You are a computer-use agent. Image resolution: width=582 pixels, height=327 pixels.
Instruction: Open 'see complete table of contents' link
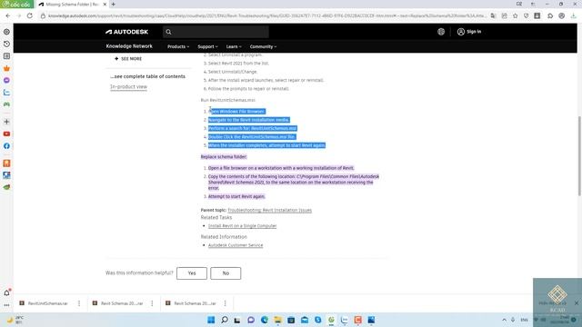[x=147, y=76]
